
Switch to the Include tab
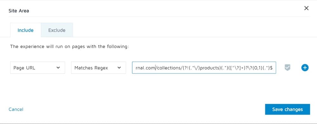pyautogui.click(x=25, y=30)
